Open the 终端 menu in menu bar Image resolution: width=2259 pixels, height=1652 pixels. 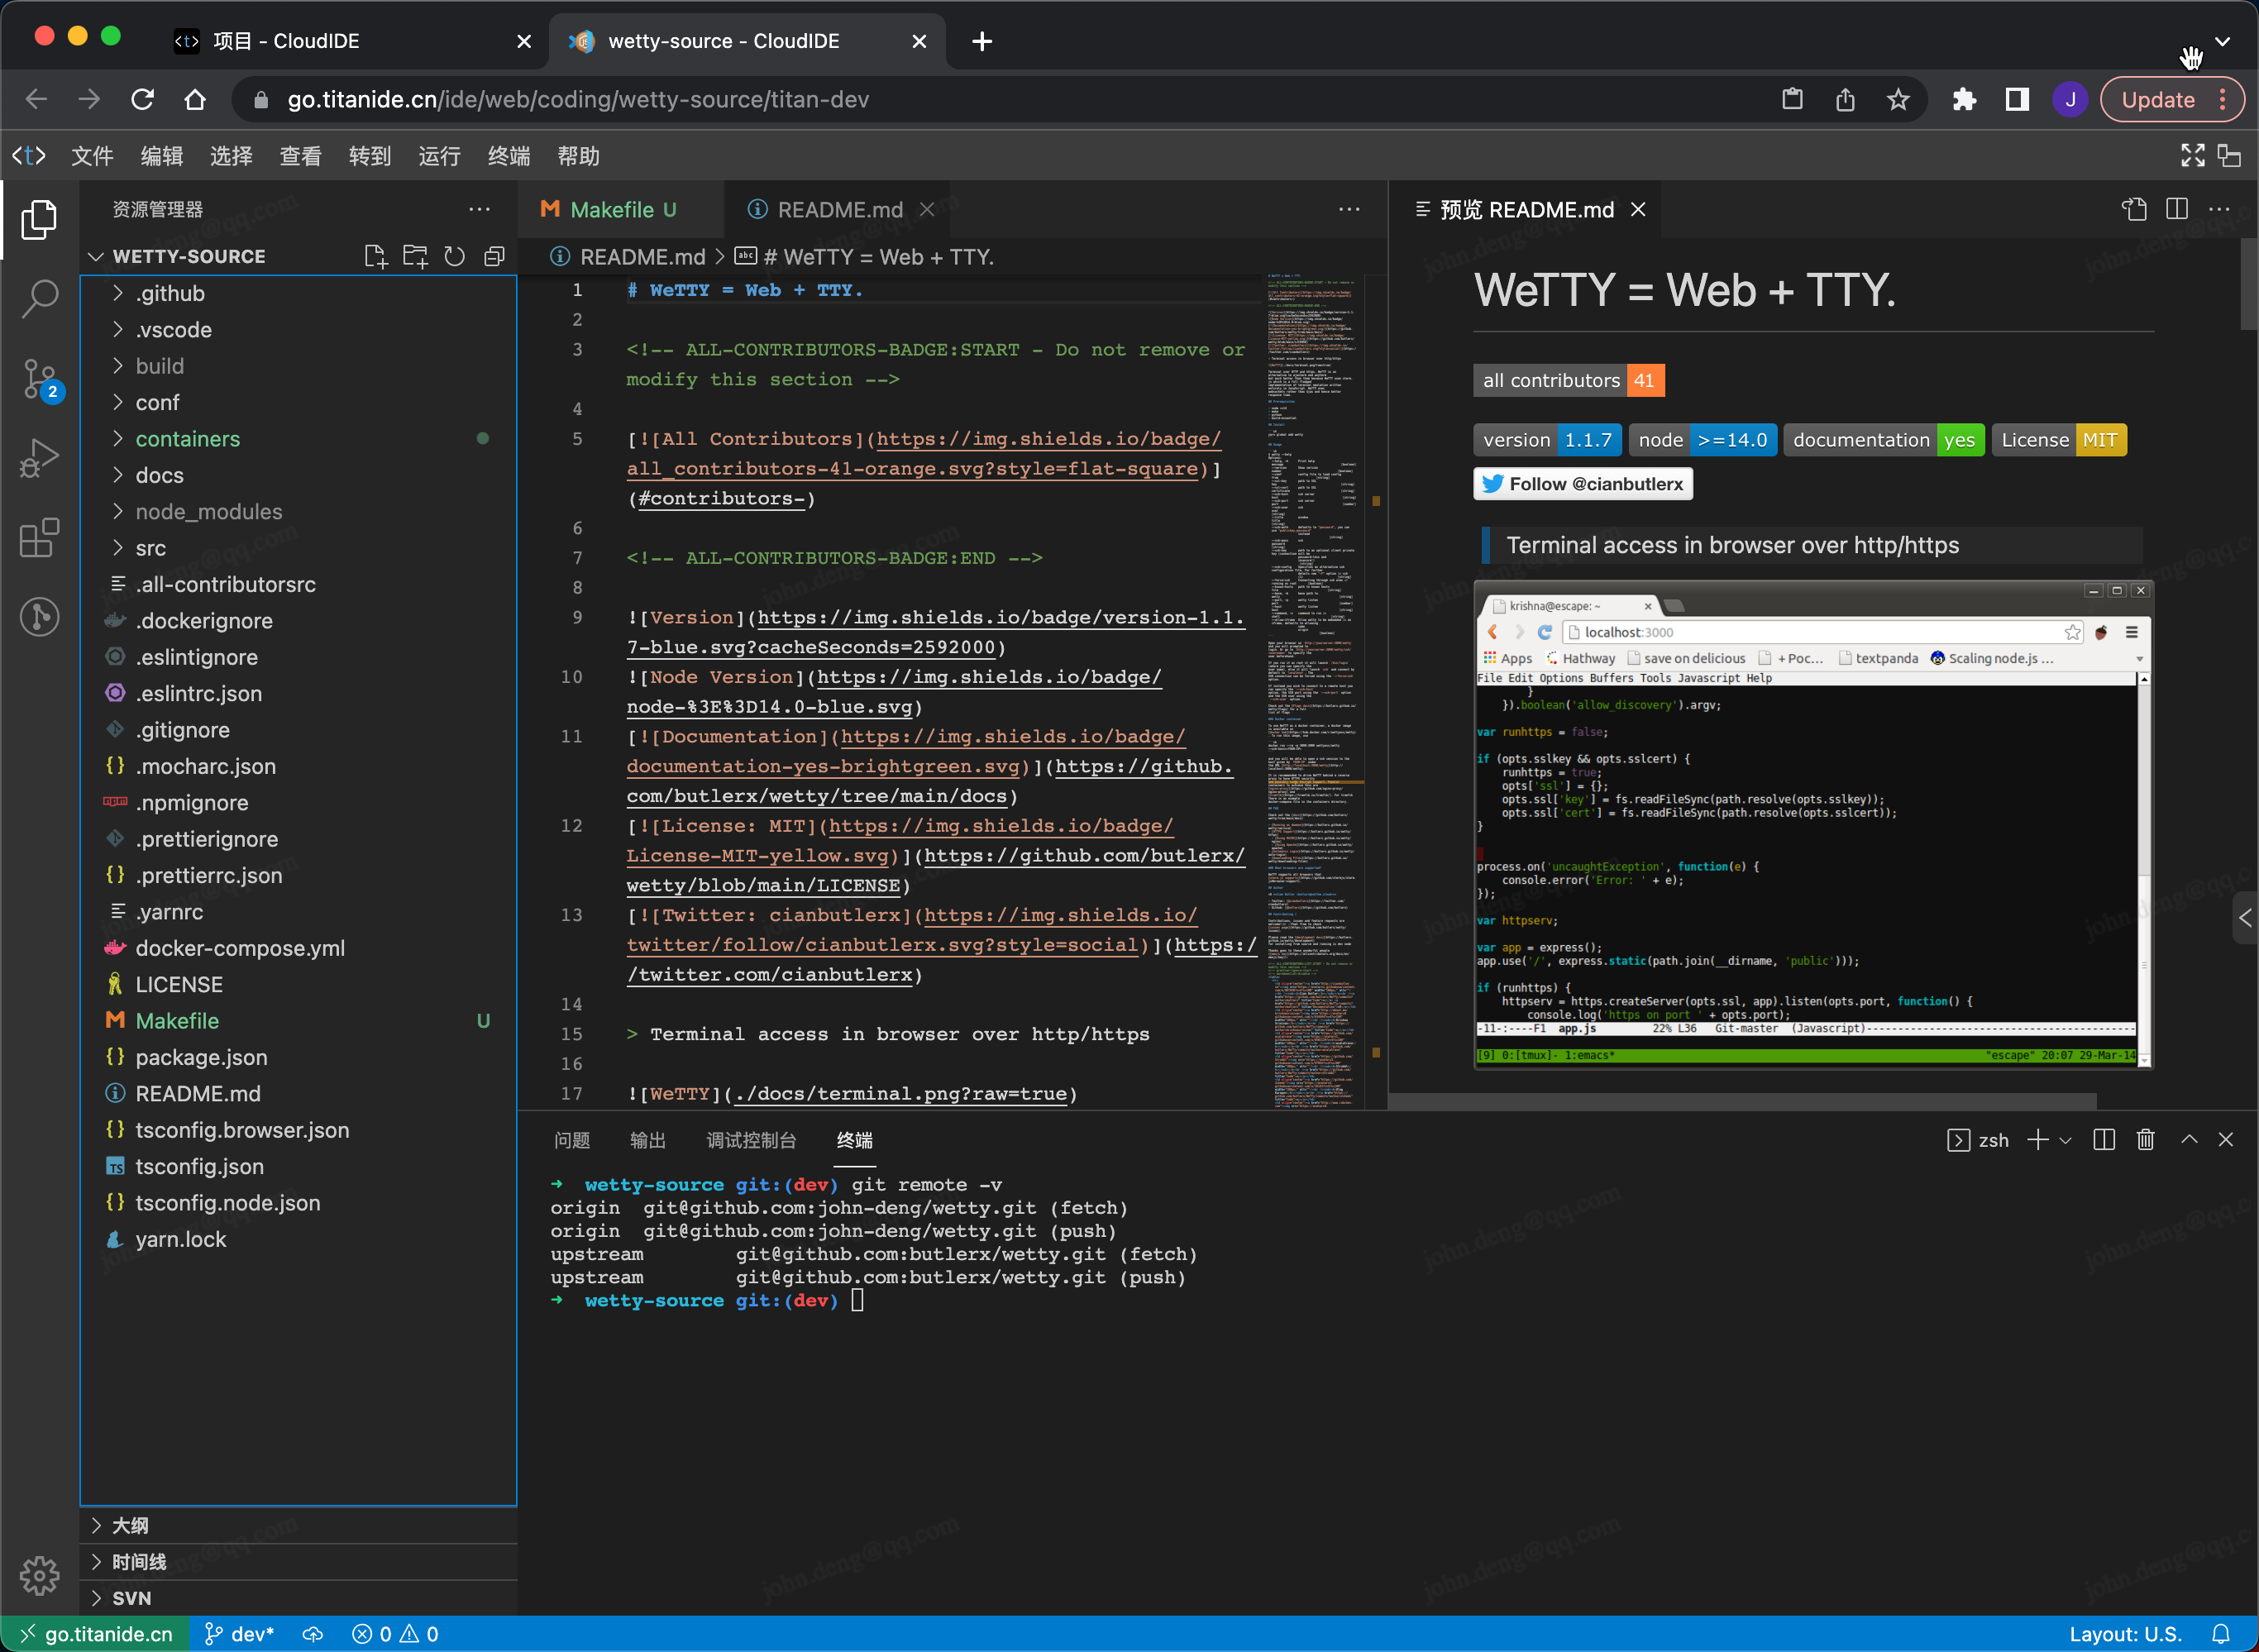[x=508, y=156]
